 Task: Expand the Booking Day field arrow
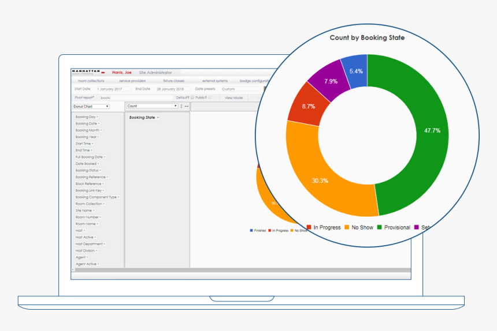pyautogui.click(x=97, y=117)
